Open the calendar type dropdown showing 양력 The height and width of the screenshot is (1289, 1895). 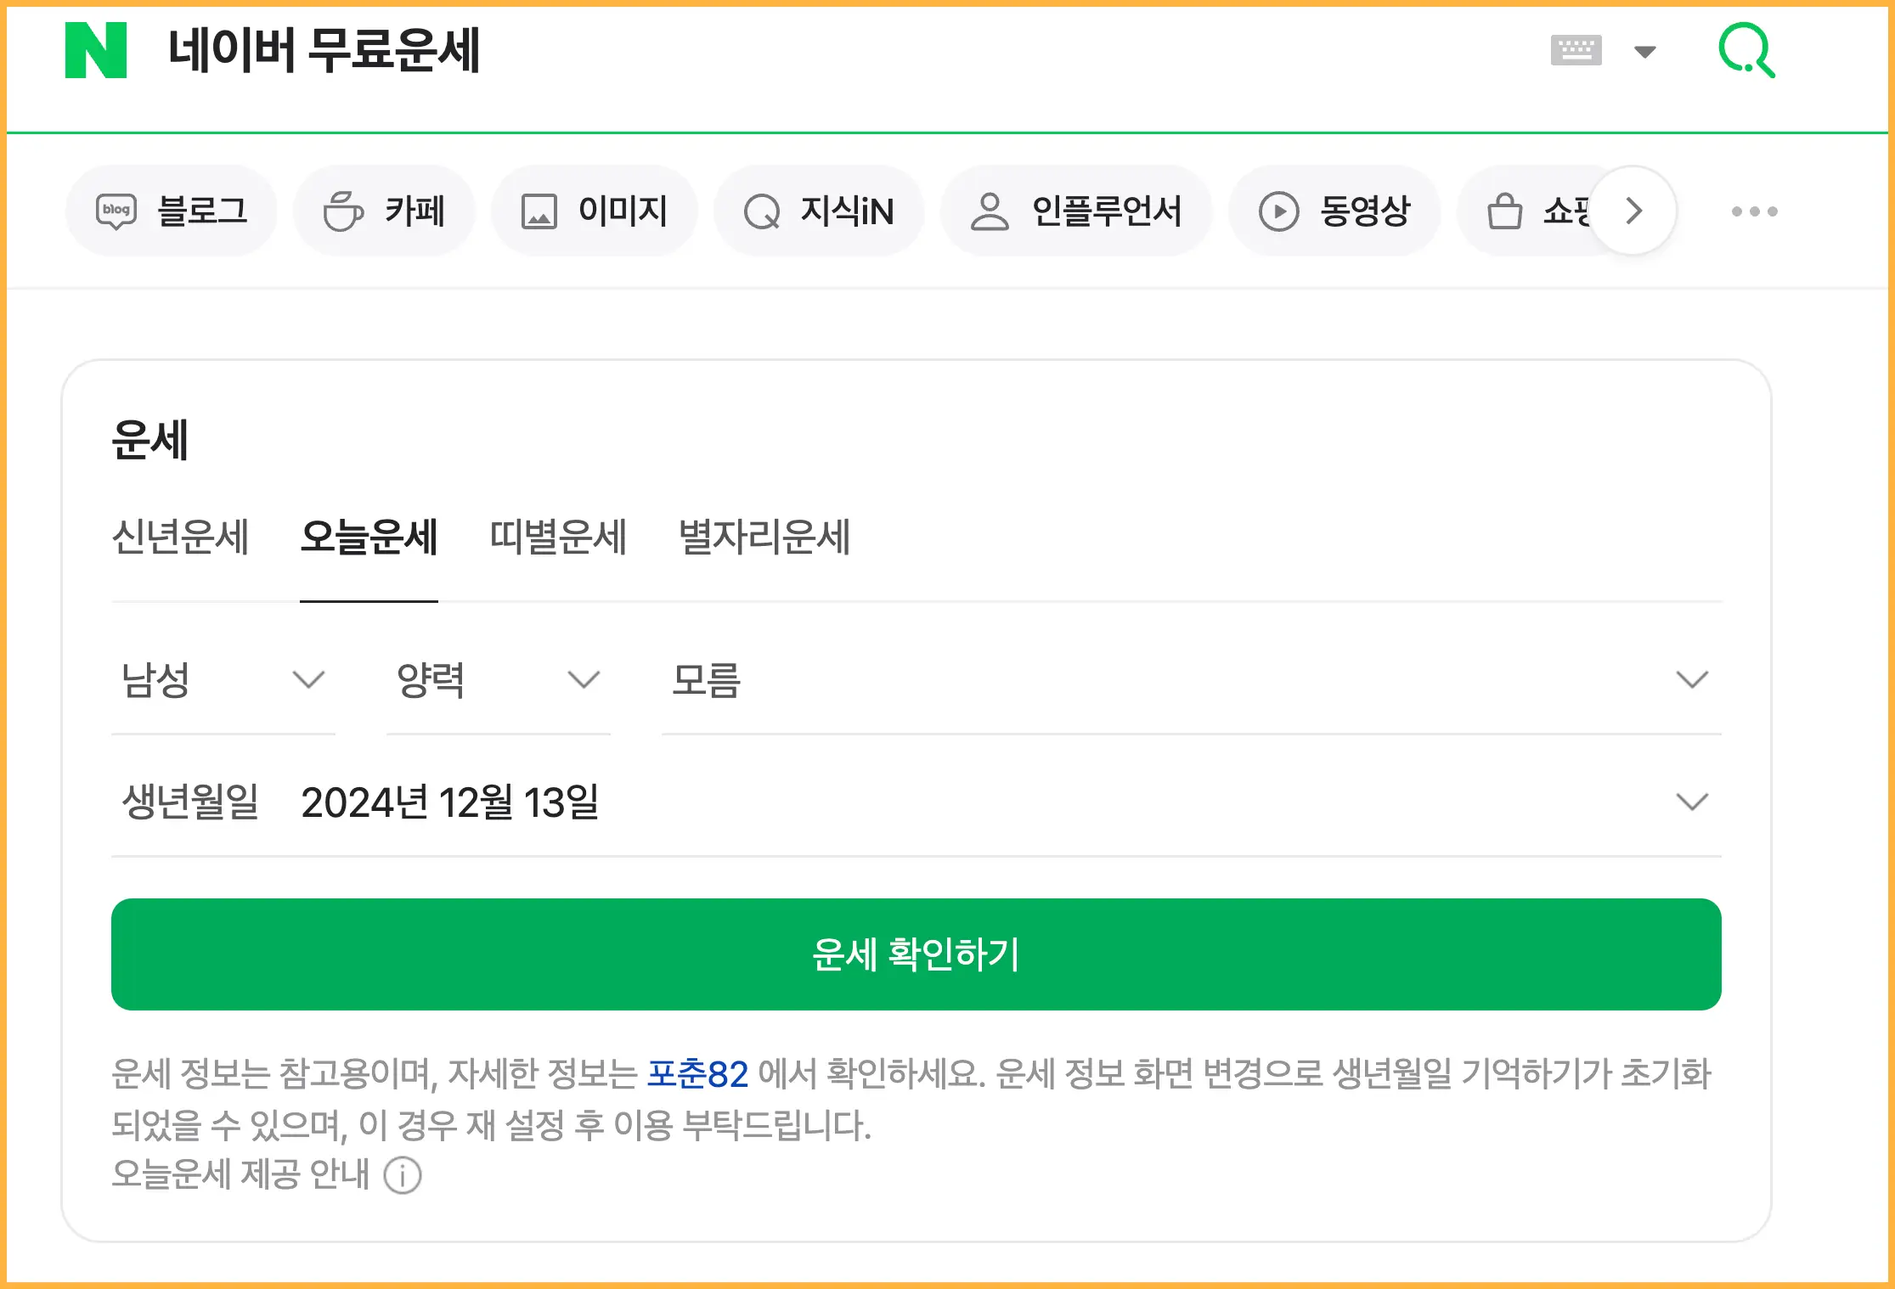tap(498, 679)
